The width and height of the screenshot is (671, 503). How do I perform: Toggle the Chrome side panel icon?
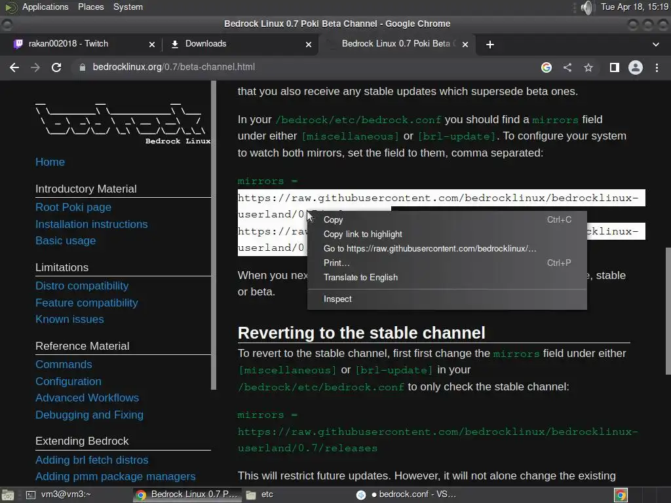tap(615, 67)
